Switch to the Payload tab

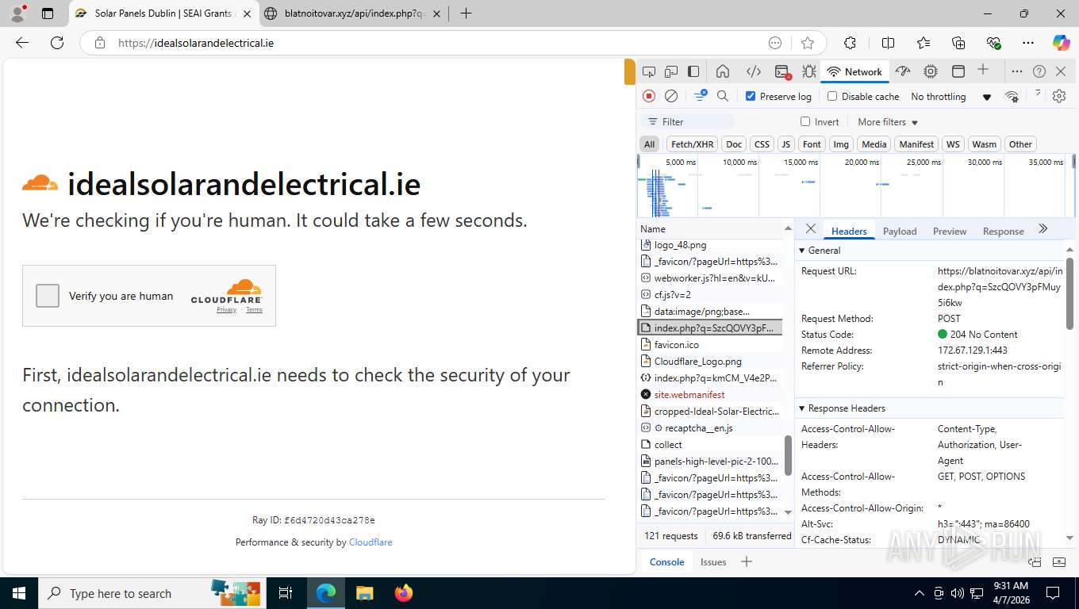point(900,231)
